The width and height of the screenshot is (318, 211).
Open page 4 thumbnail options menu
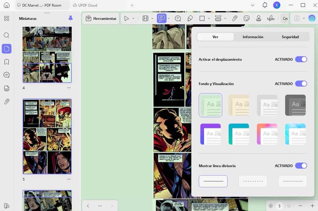point(69,88)
